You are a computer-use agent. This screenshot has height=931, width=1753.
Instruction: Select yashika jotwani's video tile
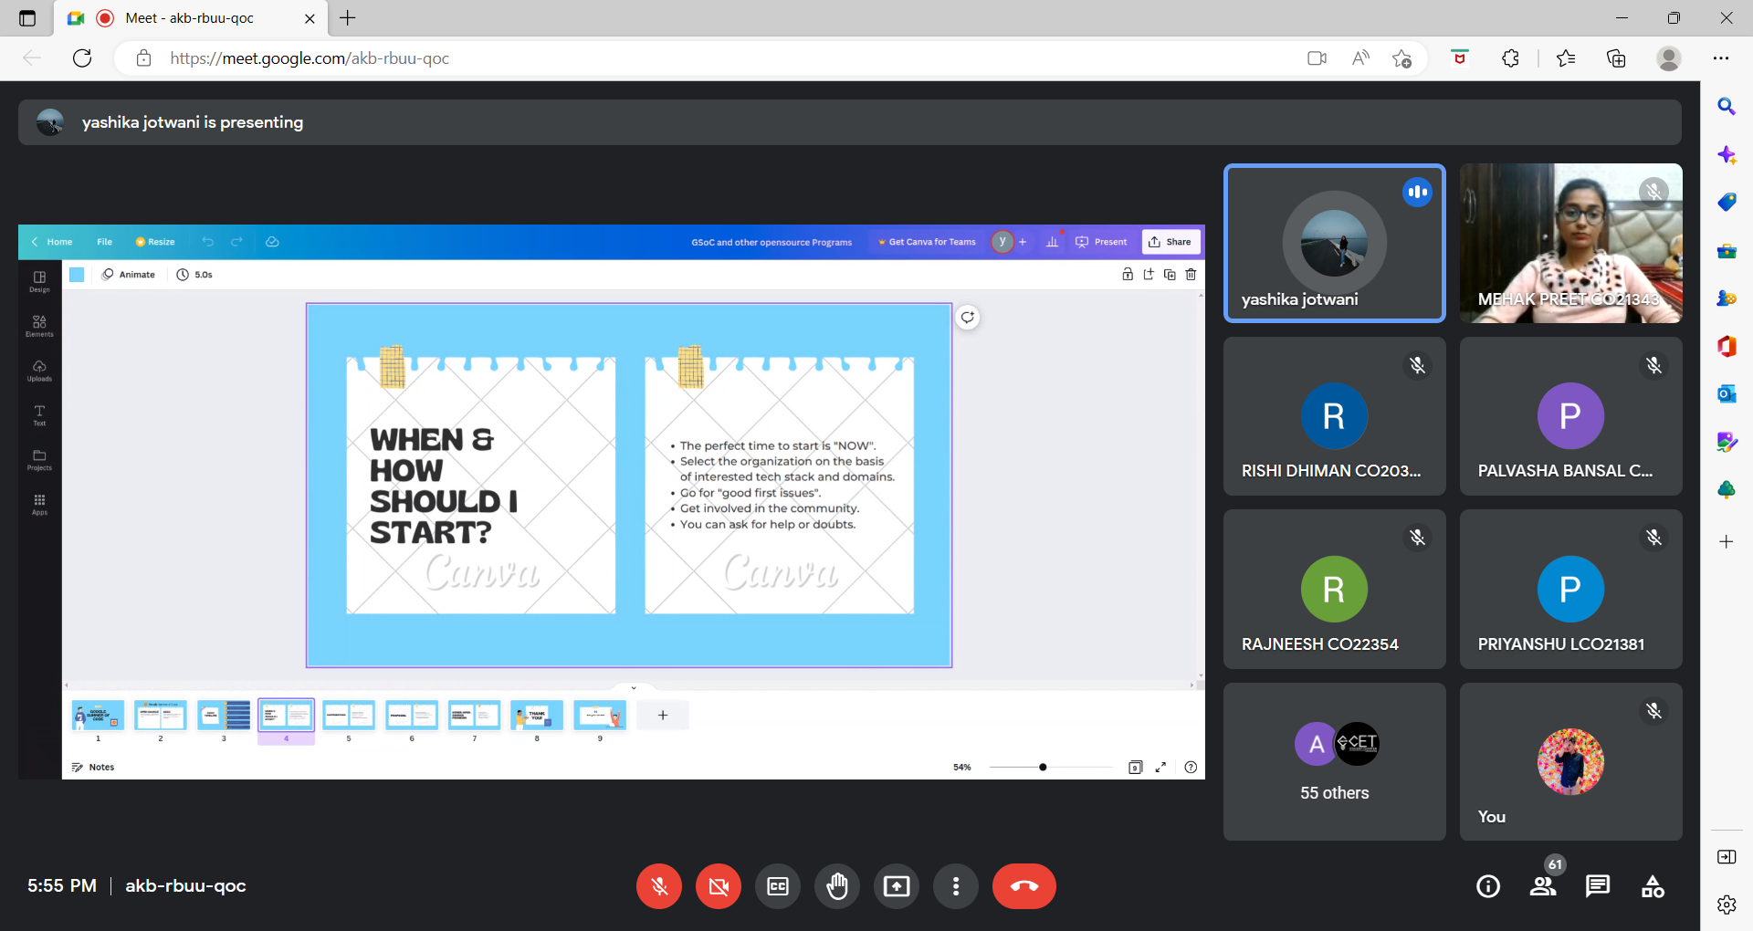(1334, 243)
